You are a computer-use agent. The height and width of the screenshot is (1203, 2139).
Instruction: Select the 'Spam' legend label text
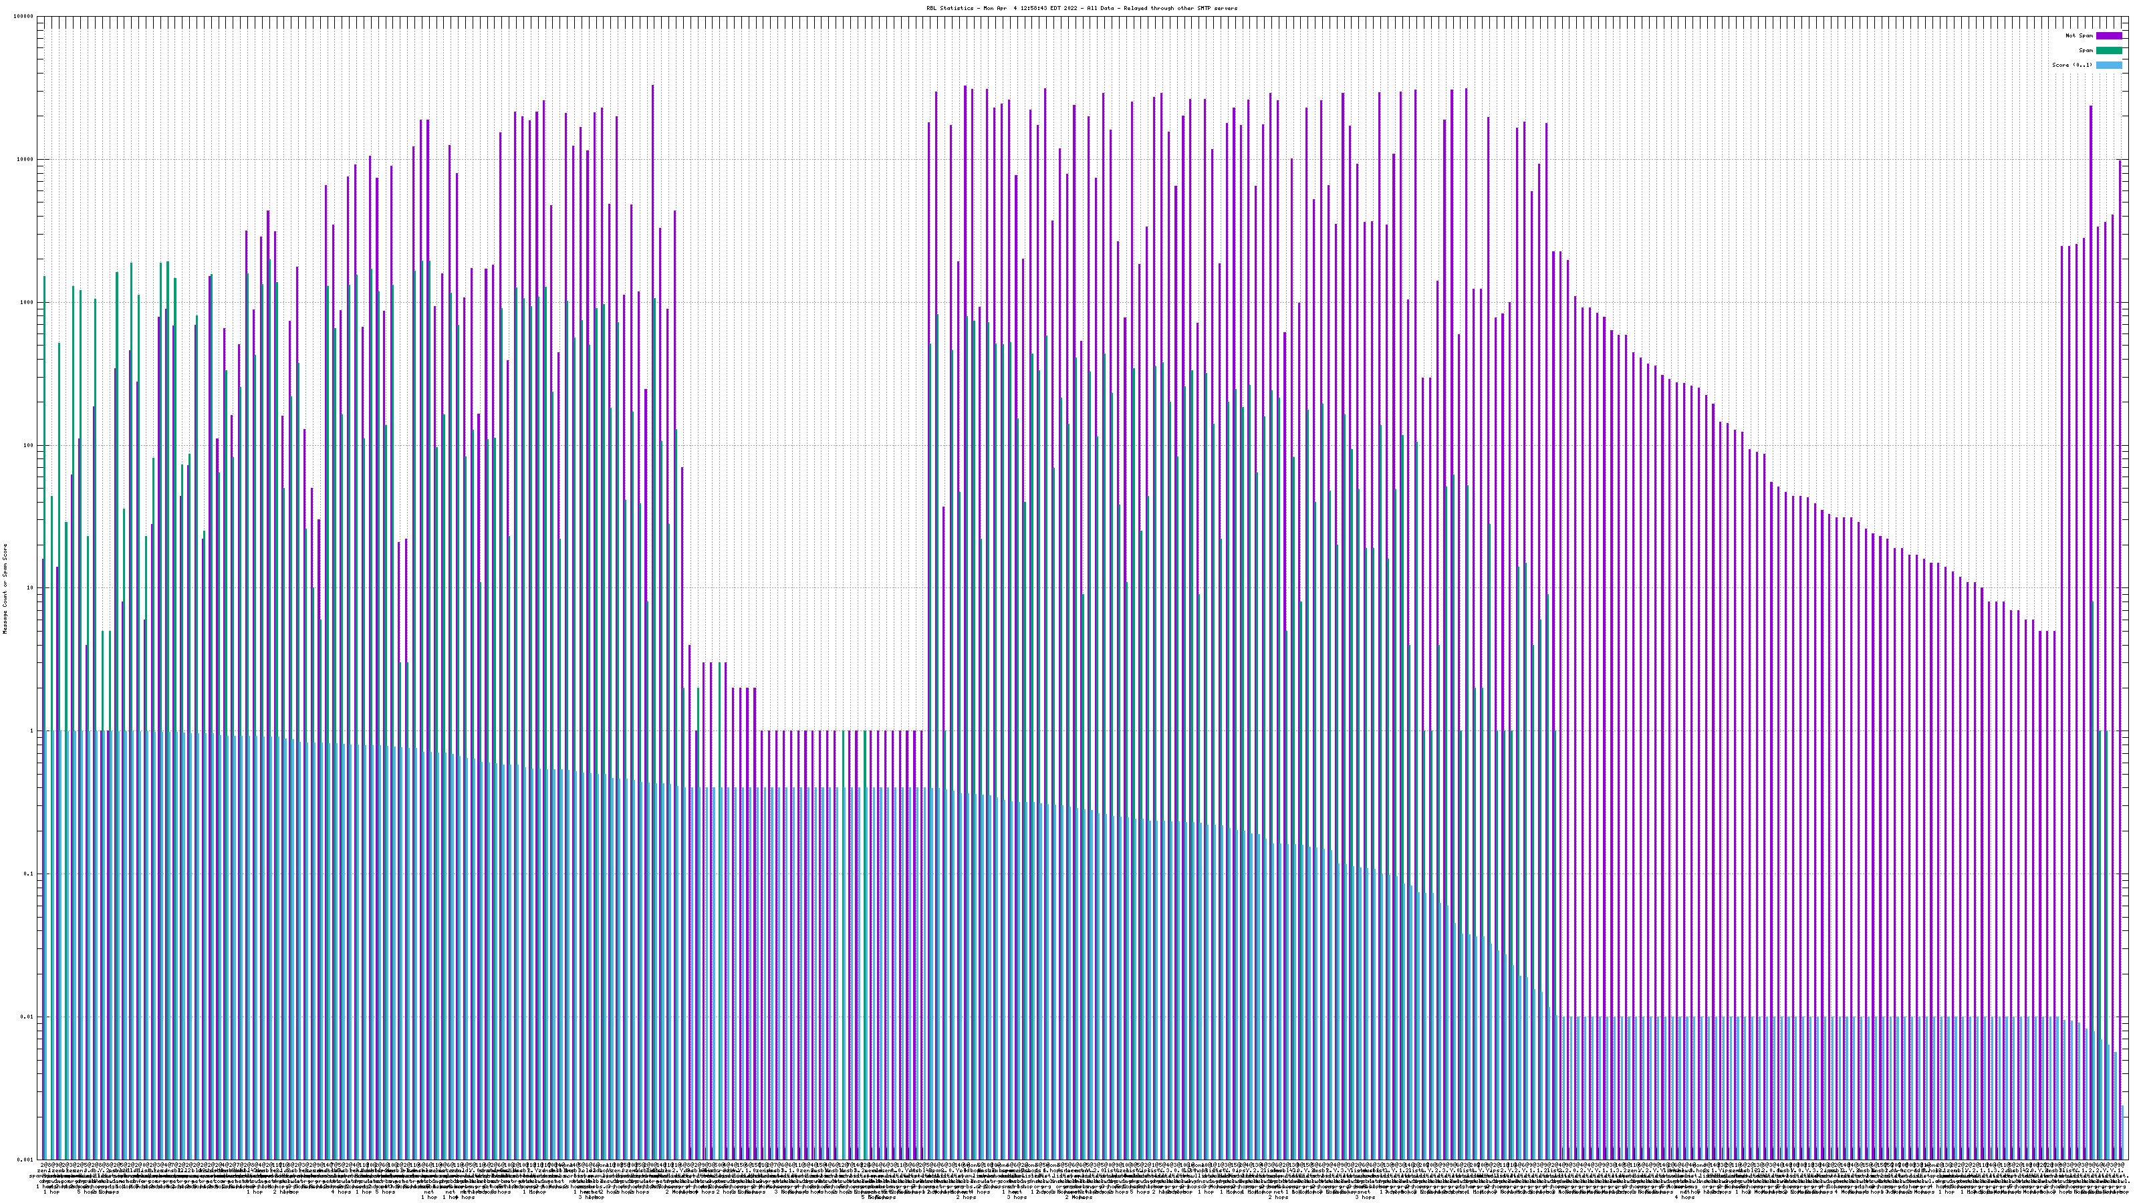pos(2086,51)
